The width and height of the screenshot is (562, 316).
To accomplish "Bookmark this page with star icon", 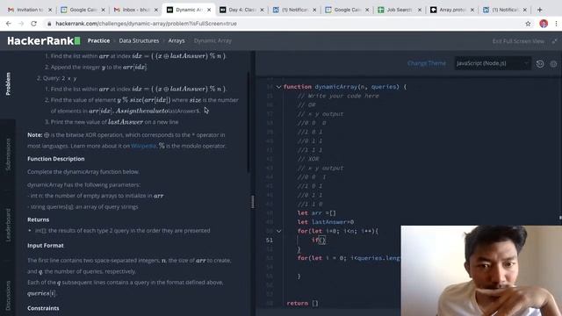I will (528, 24).
